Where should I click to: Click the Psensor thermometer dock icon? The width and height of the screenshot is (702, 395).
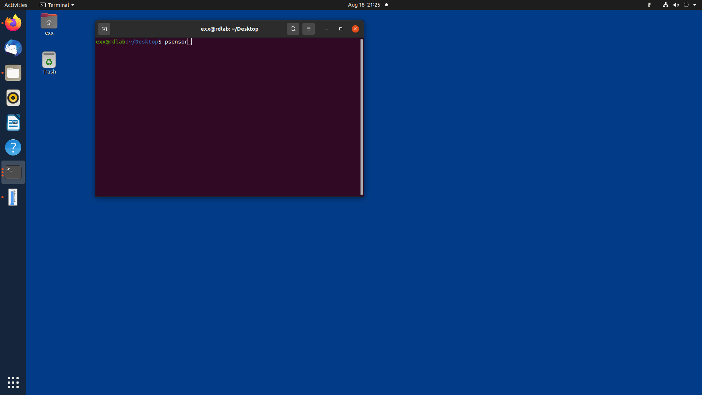[13, 197]
